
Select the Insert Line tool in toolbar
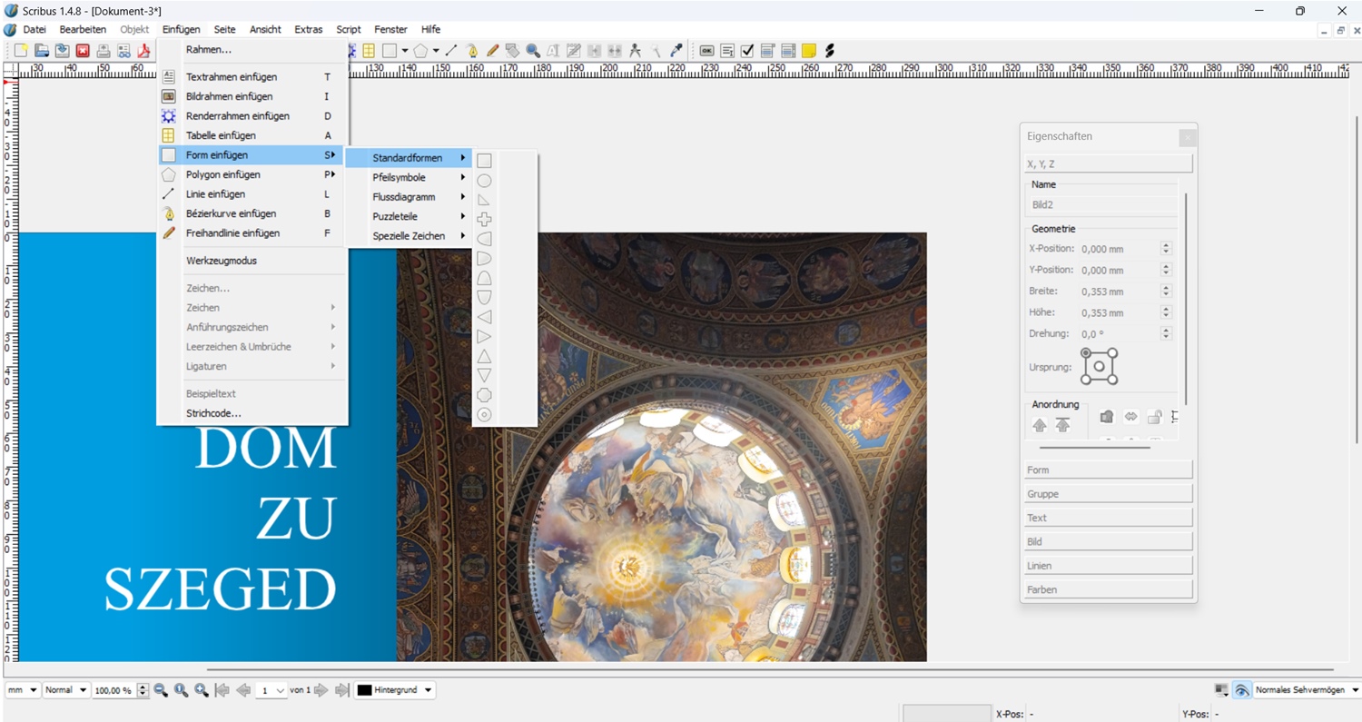coord(451,51)
